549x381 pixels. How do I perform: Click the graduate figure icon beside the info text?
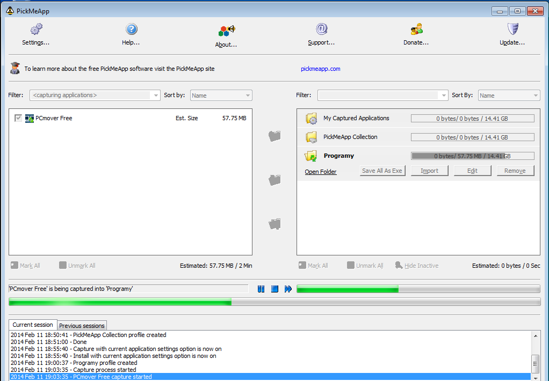pos(15,68)
